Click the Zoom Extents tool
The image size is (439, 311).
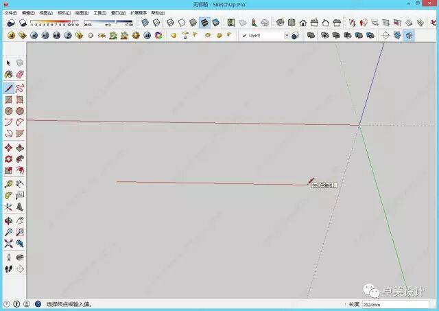[x=8, y=244]
